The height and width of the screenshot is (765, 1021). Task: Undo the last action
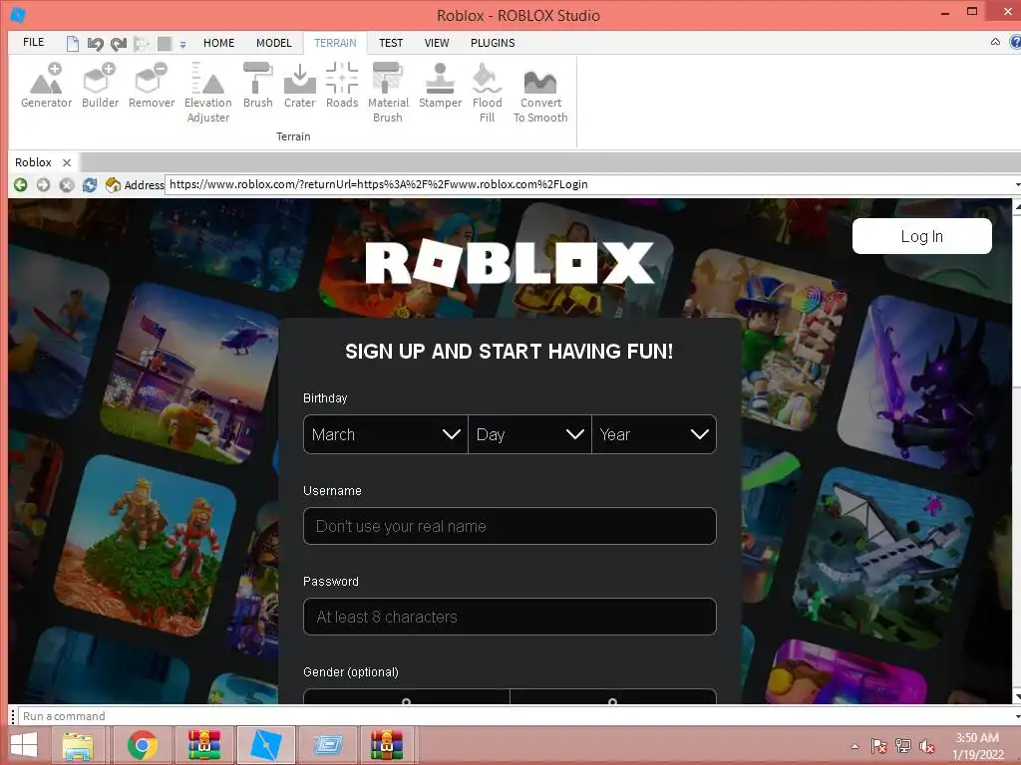[x=96, y=44]
